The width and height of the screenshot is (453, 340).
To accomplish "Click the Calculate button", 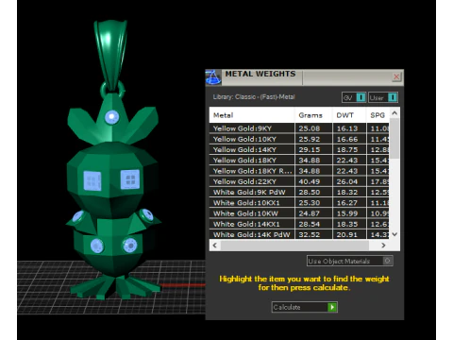I will pyautogui.click(x=304, y=307).
